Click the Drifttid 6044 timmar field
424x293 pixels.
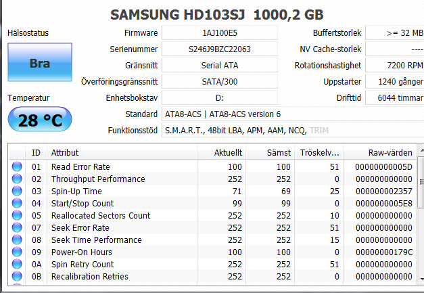pos(394,98)
